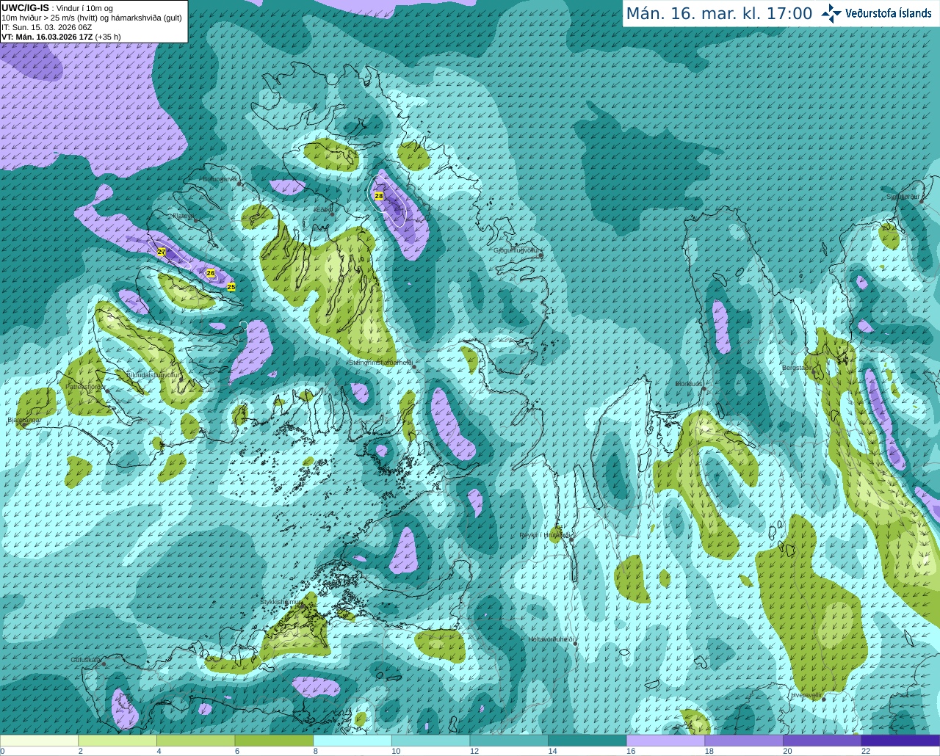Select the 20–22 m/s legend color
Viewport: 940px width, 756px height.
coord(822,741)
